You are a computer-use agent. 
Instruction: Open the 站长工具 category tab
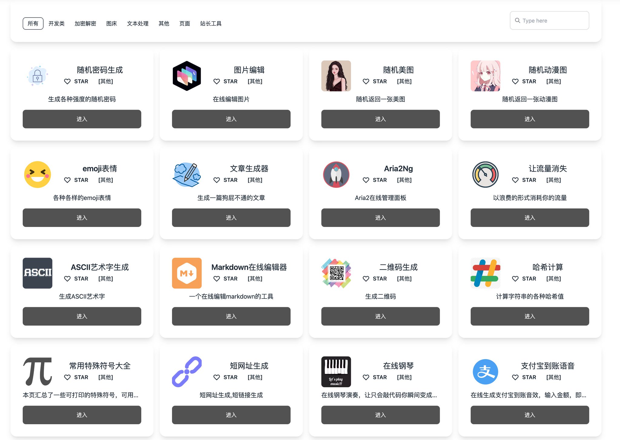pyautogui.click(x=211, y=24)
